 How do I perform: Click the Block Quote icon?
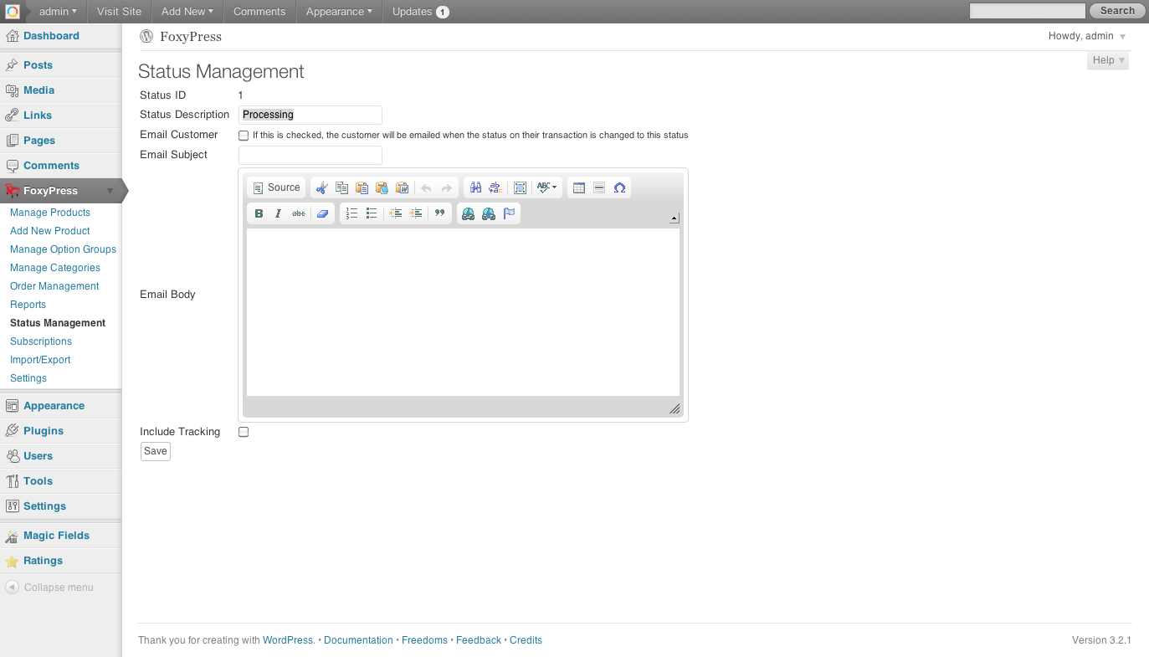coord(439,213)
